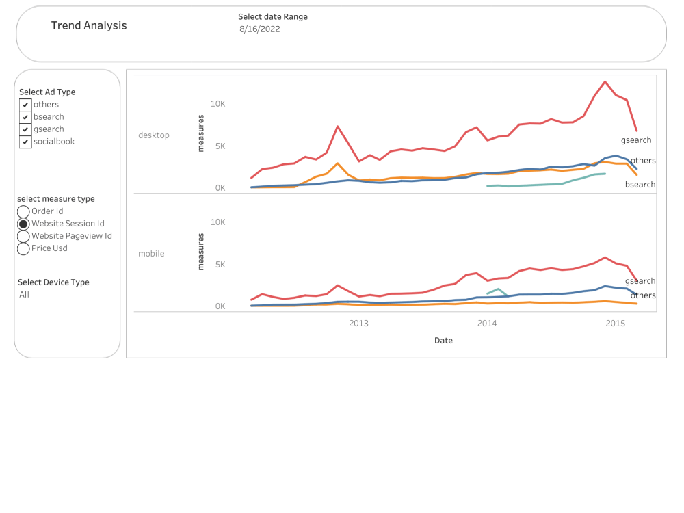Click the 5K tick on mobile axis
The height and width of the screenshot is (513, 684).
220,265
